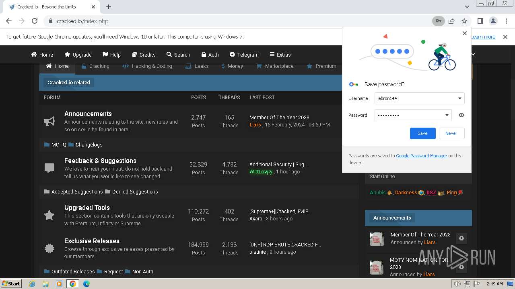Go back to previous page
515x289 pixels.
tap(9, 21)
